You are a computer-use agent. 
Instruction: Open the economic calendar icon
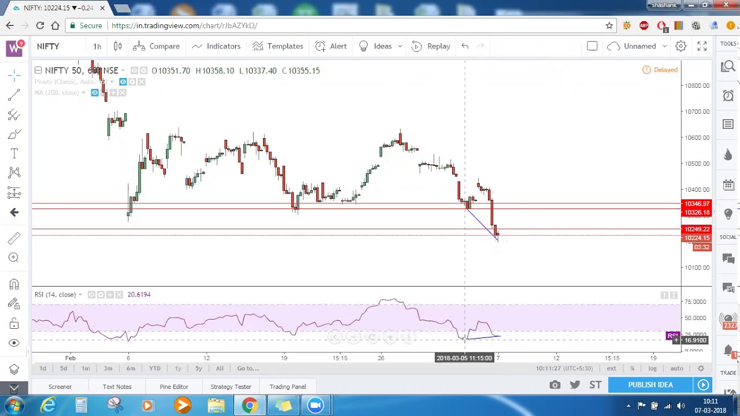tap(728, 184)
